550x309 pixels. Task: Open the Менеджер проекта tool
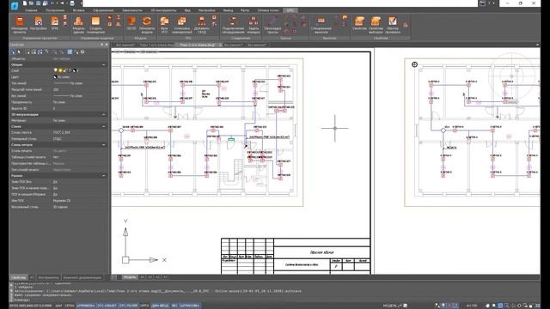[20, 25]
